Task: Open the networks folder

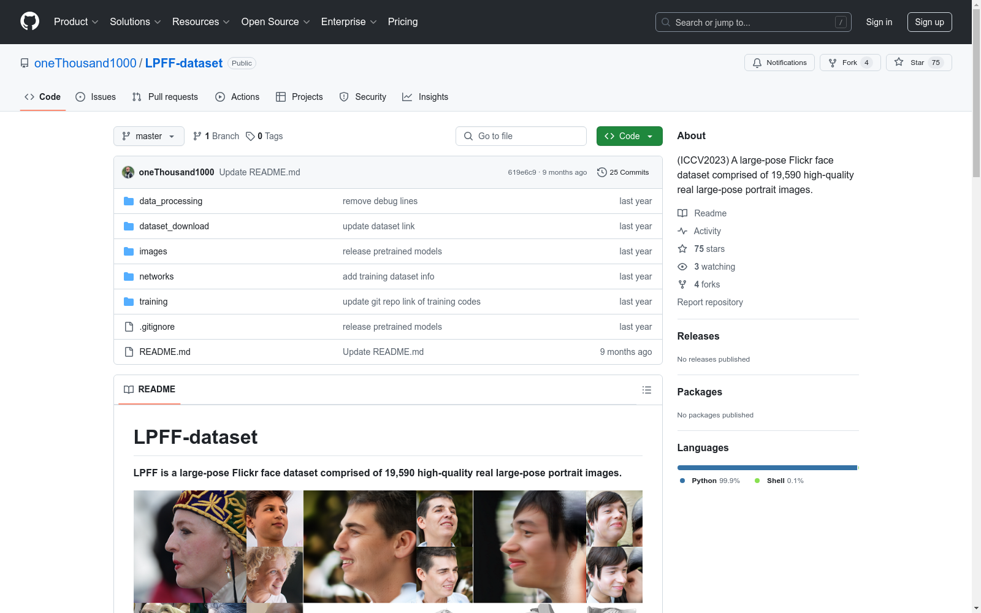Action: 156,276
